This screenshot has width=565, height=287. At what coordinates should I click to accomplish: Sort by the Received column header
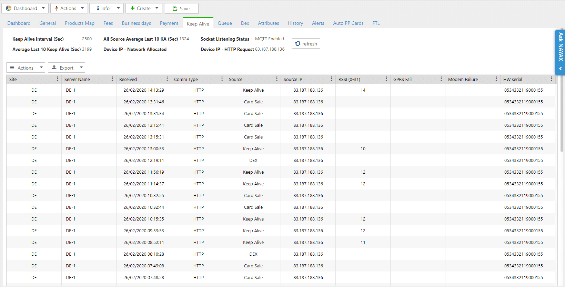(128, 79)
